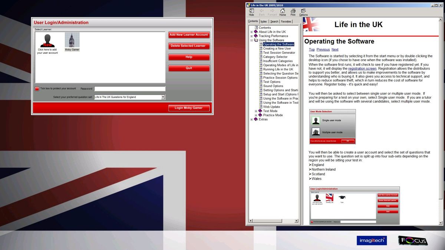
Task: Click the Password input field
Action: point(130,89)
